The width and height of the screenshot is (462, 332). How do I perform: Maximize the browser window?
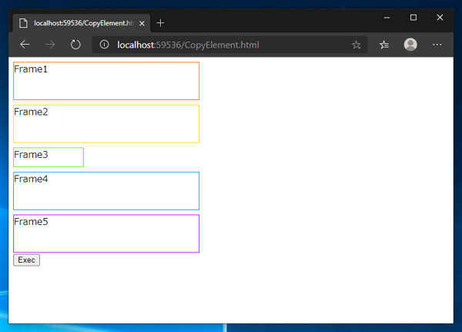[413, 18]
